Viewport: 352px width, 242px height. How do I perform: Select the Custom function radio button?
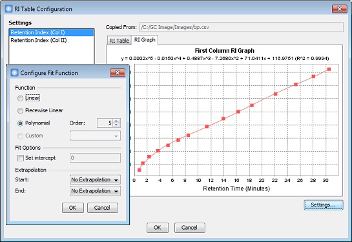coord(20,136)
